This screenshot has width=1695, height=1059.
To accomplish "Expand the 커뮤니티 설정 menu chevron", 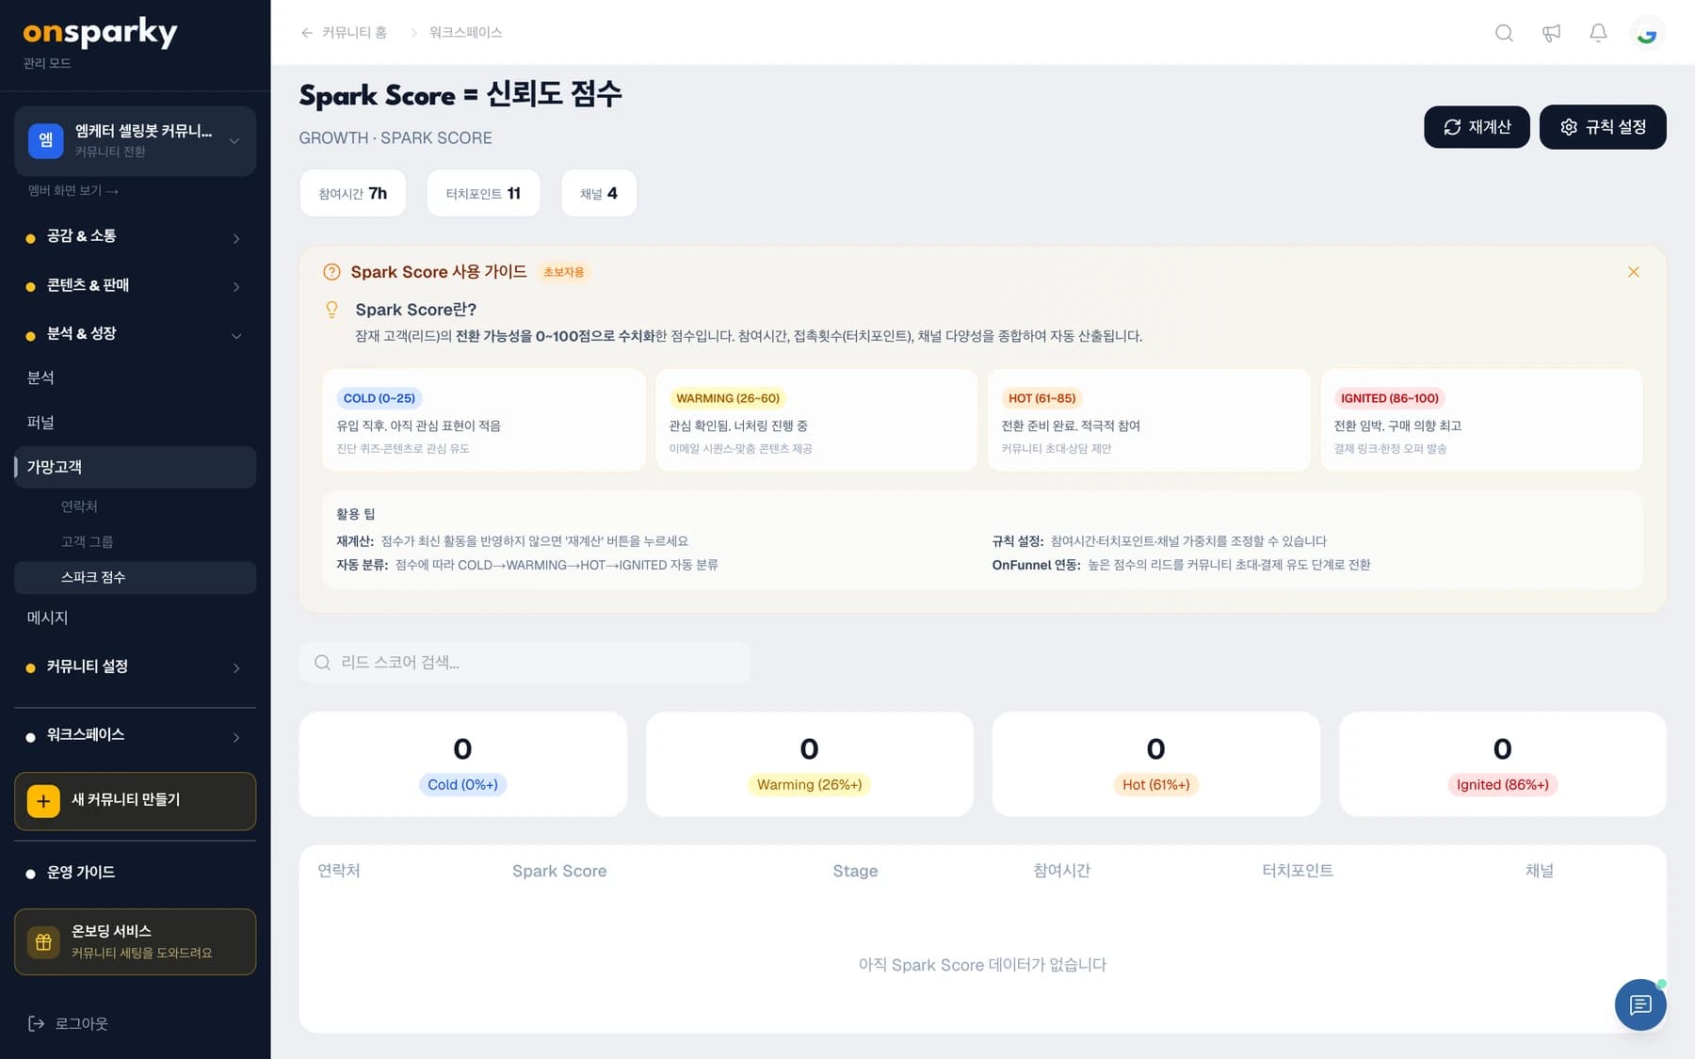I will [236, 667].
